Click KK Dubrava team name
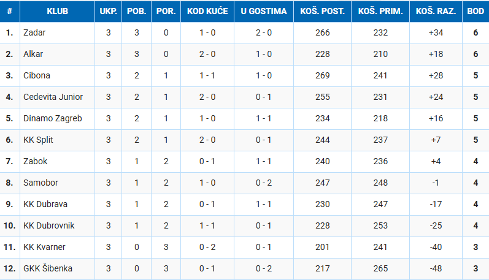 [45, 204]
